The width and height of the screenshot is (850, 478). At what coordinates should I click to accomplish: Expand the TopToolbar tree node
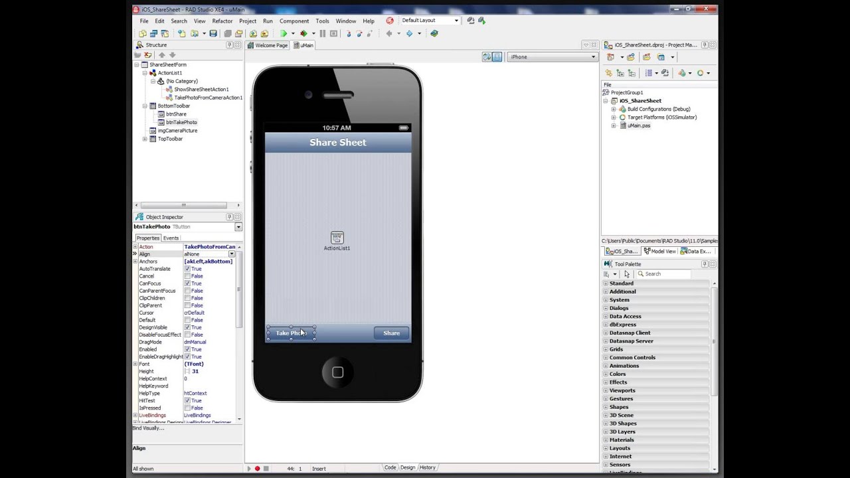[x=145, y=139]
